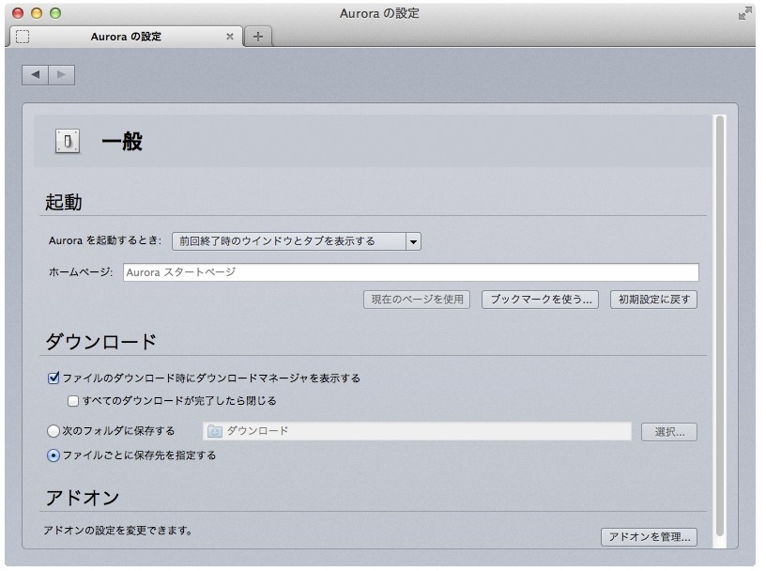Click the アドオン section heading
The image size is (766, 571).
(83, 498)
